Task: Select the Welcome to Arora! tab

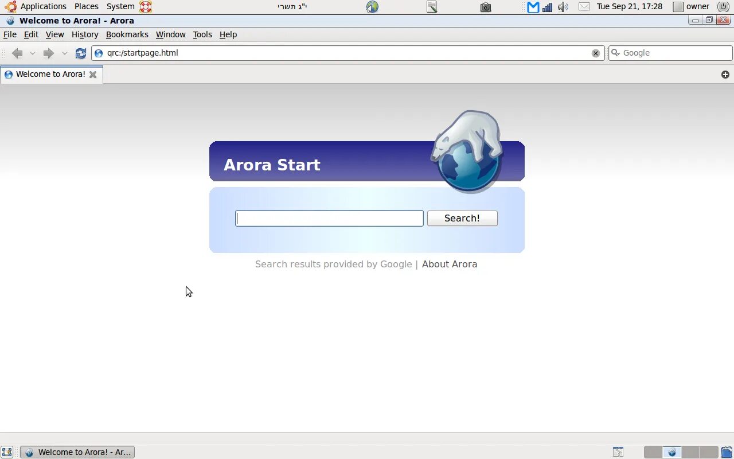Action: 51,74
